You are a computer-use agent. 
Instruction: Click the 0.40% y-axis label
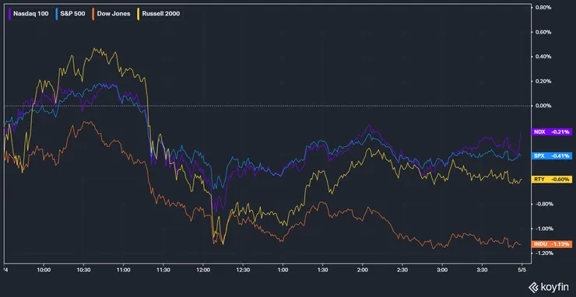tap(544, 57)
